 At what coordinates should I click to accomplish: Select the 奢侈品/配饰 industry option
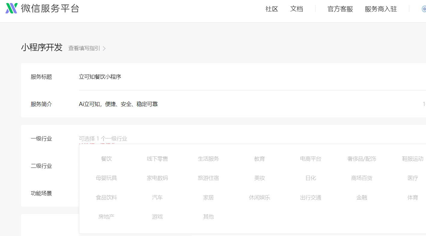pyautogui.click(x=362, y=159)
